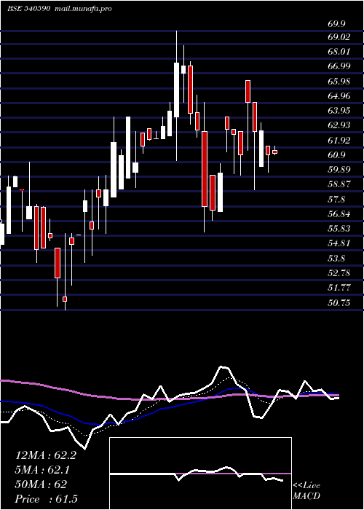Click the 'mail.munafa.pro' label
Viewport: 364px width, 510px height.
(x=82, y=9)
